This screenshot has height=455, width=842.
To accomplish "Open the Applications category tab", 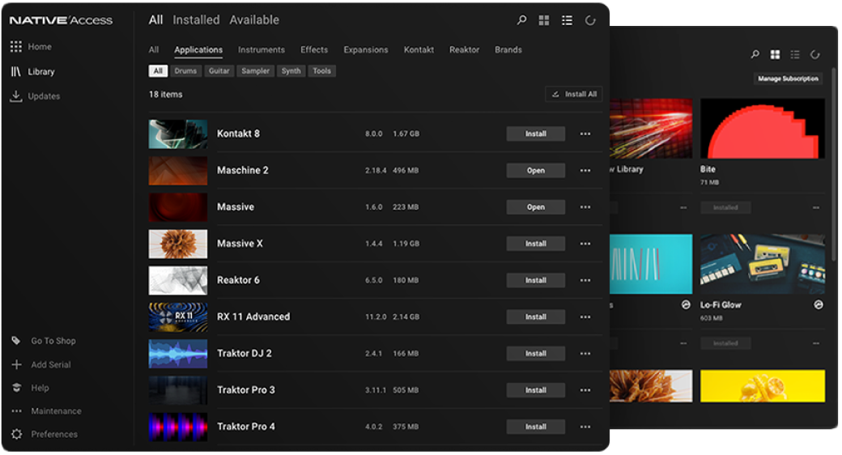I will pyautogui.click(x=198, y=50).
